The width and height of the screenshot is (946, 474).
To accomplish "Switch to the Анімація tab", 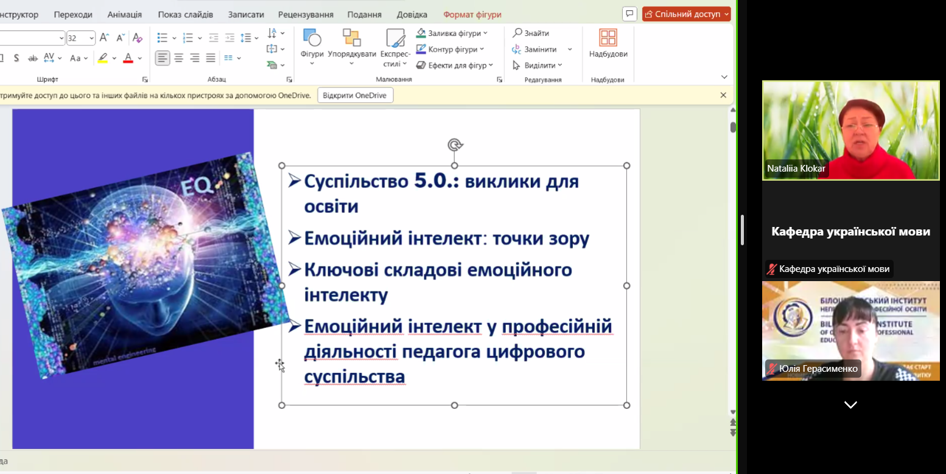I will point(125,15).
